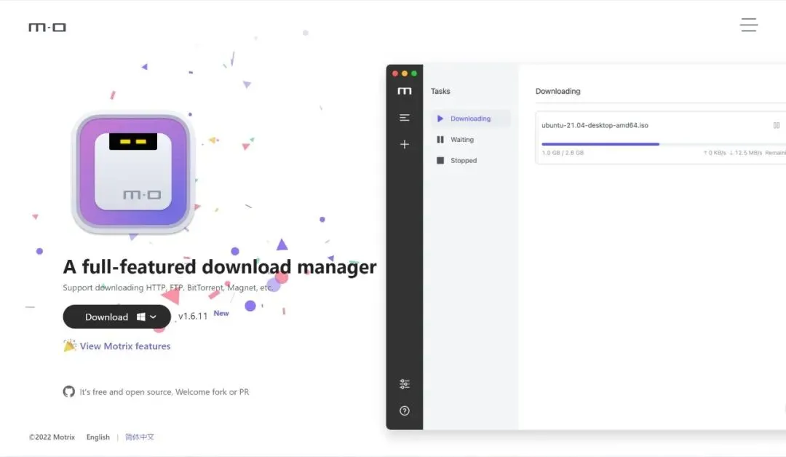Click the stop square icon beside Stopped

tap(440, 161)
